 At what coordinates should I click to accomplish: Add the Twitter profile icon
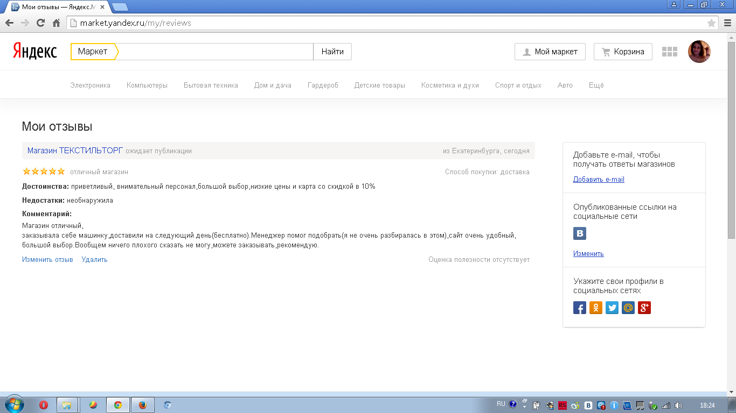click(612, 308)
